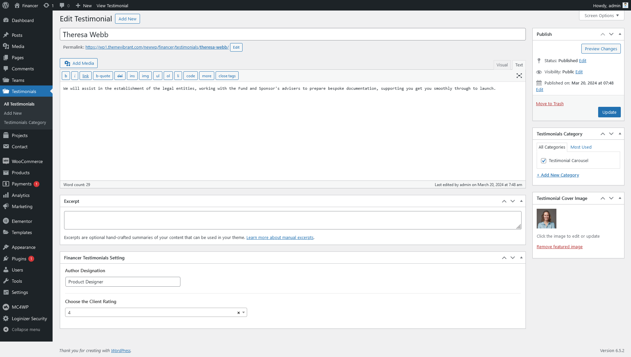Open WooCommerce from sidebar
The height and width of the screenshot is (357, 631).
click(27, 161)
